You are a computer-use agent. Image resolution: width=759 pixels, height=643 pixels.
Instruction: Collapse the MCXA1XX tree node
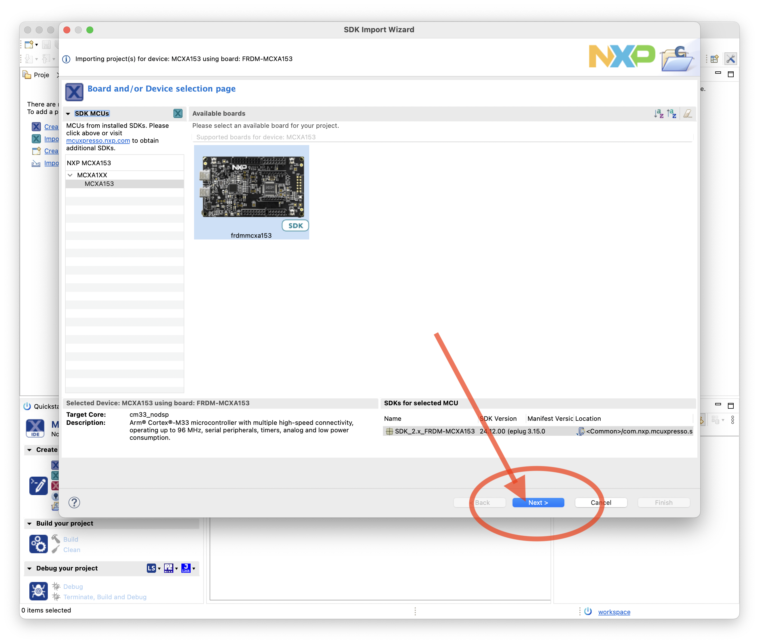pyautogui.click(x=70, y=175)
